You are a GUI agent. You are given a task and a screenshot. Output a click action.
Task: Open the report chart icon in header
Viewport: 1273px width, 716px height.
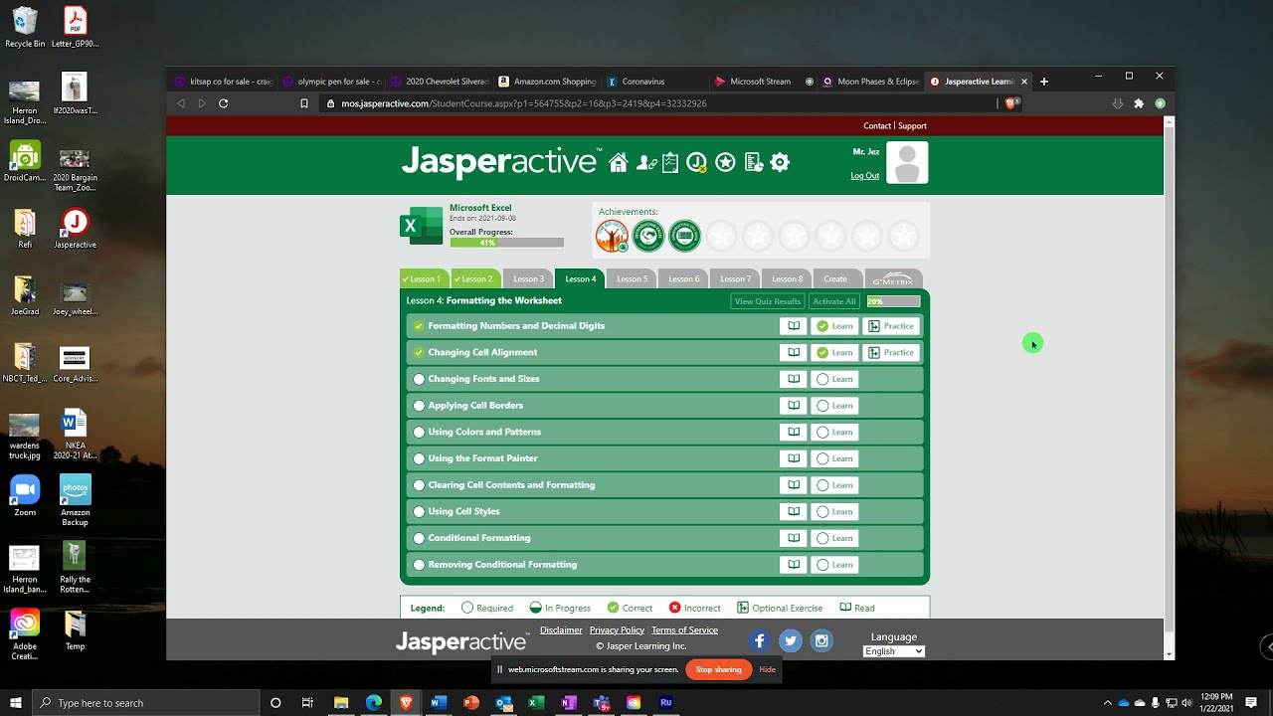pos(753,162)
